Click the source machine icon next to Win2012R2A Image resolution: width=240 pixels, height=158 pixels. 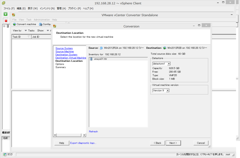pos(101,48)
